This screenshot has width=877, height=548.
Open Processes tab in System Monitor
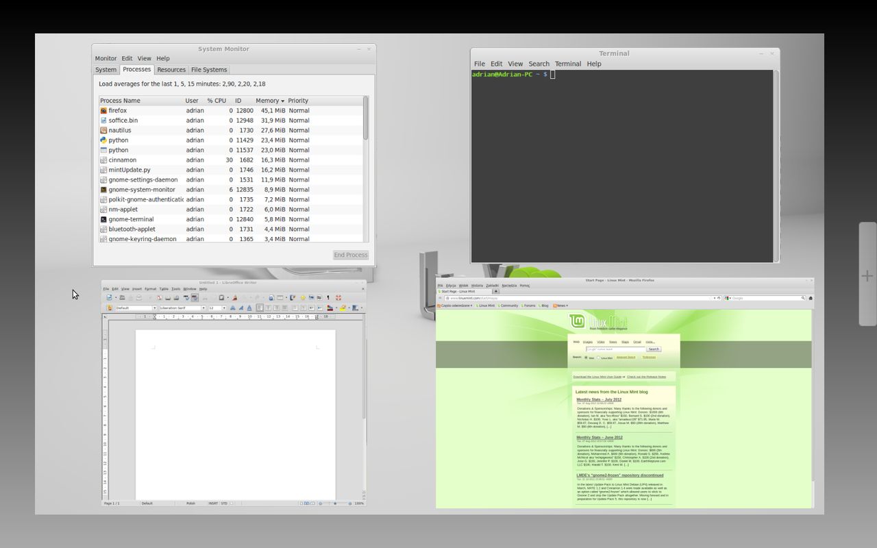137,69
